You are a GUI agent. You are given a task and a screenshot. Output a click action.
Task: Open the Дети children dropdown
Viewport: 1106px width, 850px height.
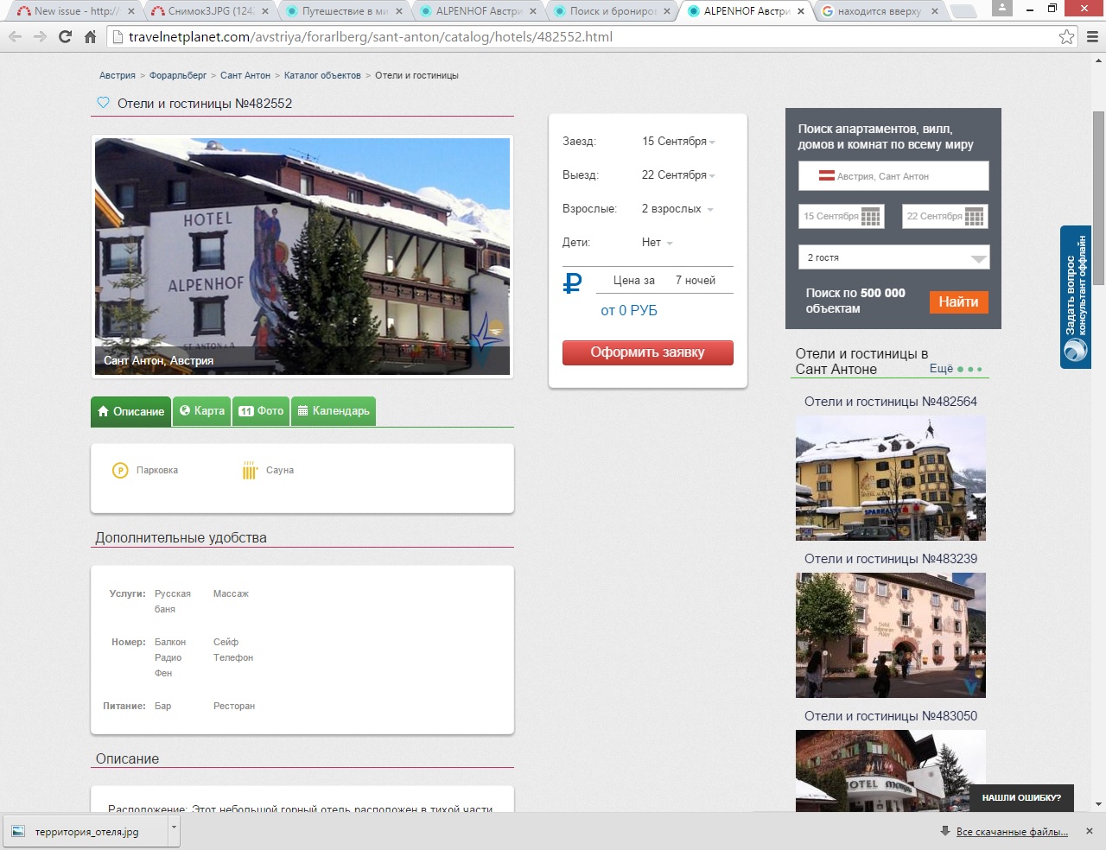tap(657, 243)
